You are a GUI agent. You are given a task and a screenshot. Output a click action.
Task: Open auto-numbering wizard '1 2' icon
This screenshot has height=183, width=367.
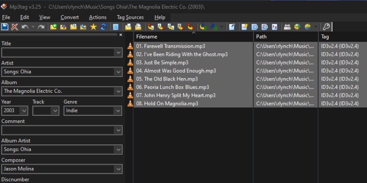point(274,27)
